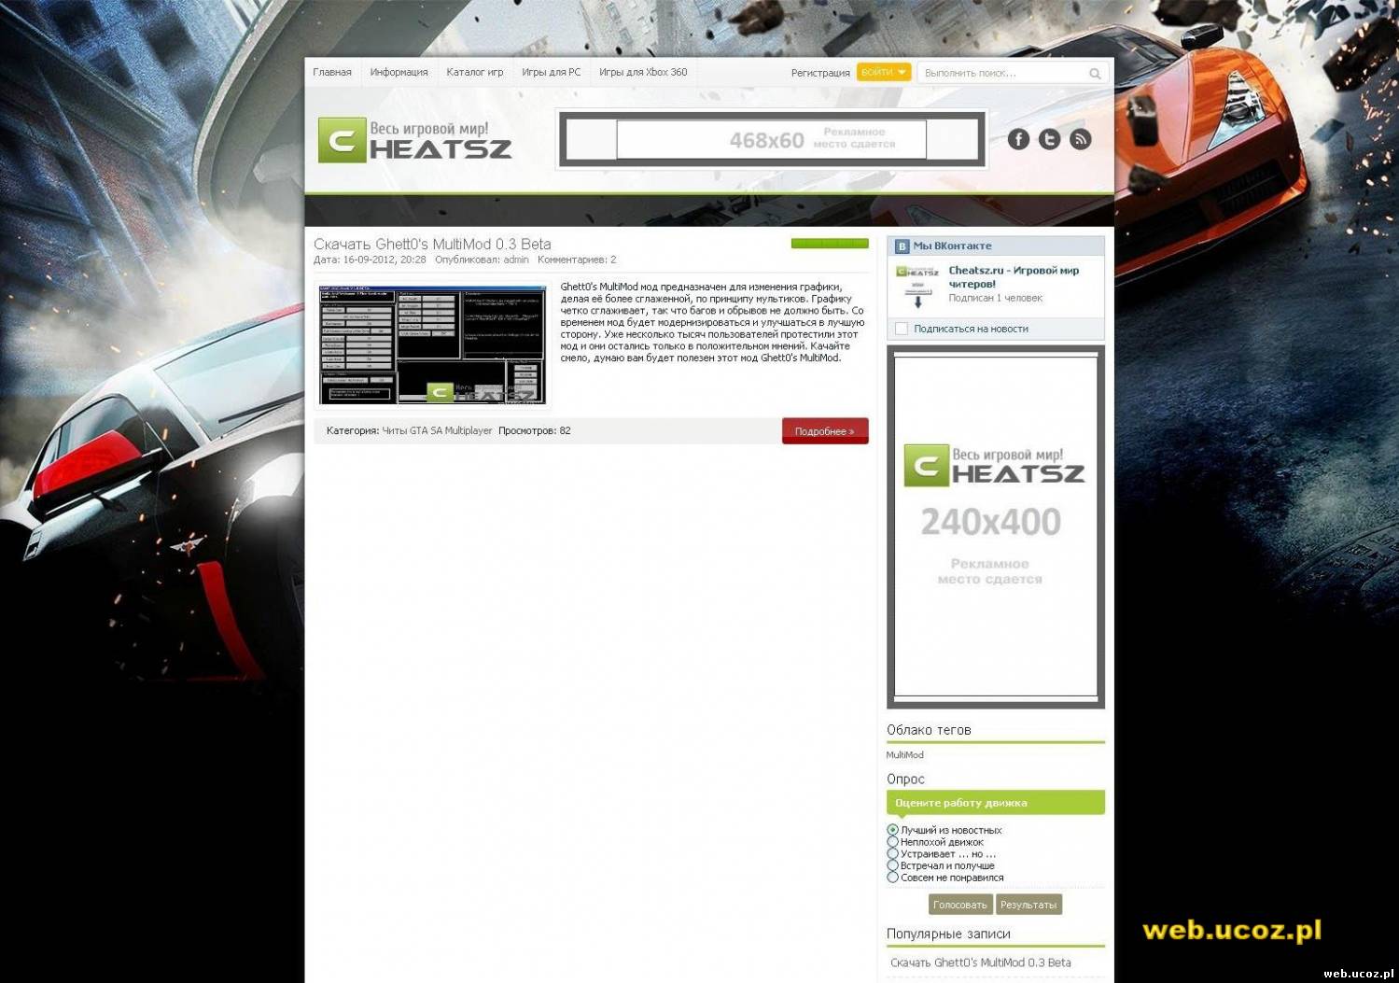Select "Неплохой движок" poll option

pos(893,842)
